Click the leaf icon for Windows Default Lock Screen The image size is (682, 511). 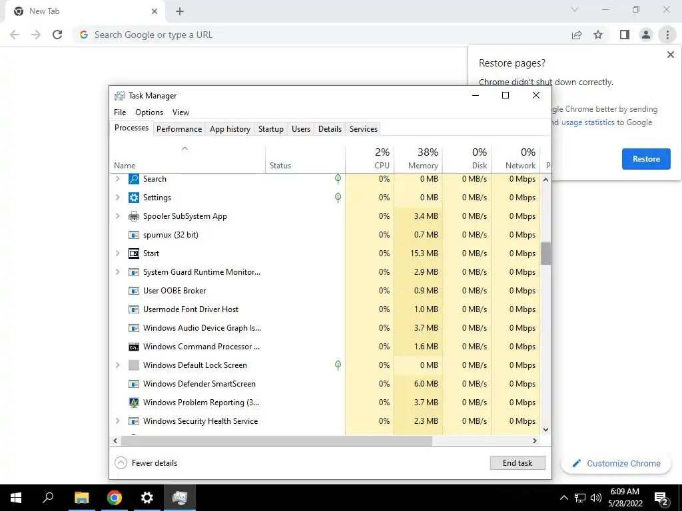click(338, 365)
